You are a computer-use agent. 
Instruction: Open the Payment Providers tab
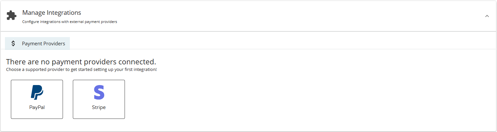point(37,43)
